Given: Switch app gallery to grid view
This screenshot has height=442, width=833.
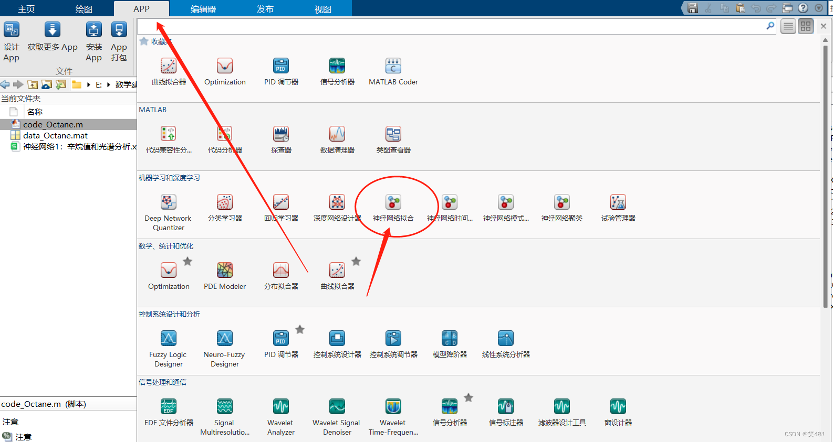Looking at the screenshot, I should point(806,26).
